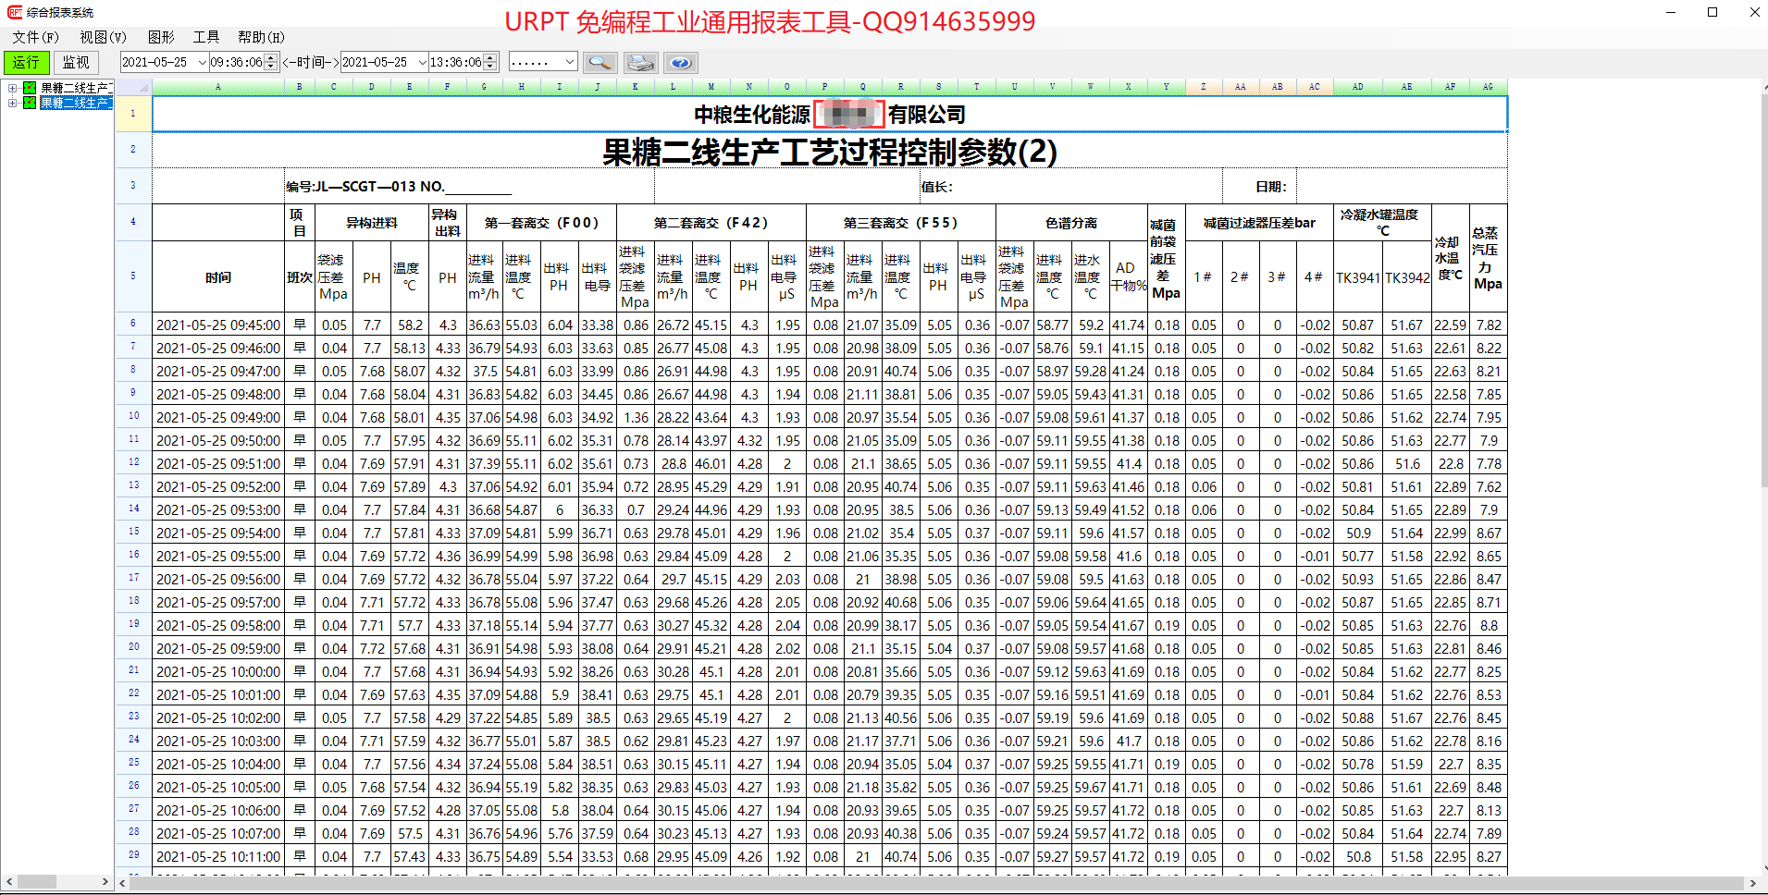1768x895 pixels.
Task: Open the 工具 menu
Action: [x=205, y=37]
